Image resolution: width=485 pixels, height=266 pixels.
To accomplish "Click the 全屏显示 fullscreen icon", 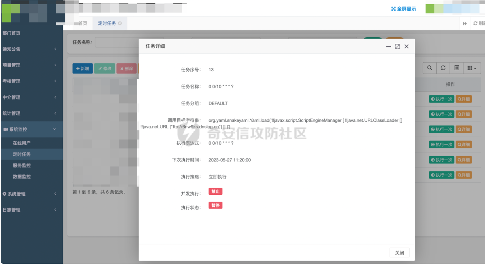I will click(393, 9).
